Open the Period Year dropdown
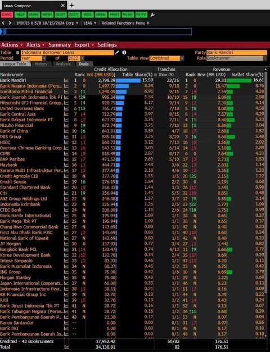The width and height of the screenshot is (270, 352). [x=44, y=58]
